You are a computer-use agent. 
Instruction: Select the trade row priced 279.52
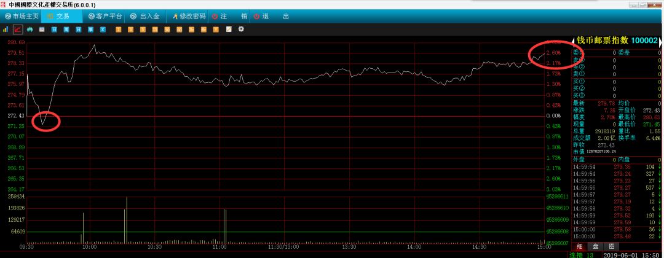(x=617, y=216)
